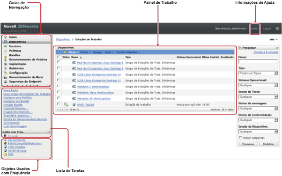The image size is (282, 176).
Task: Check Red Hat Enterprise Linux Desktop 5 row
Action: (59, 68)
